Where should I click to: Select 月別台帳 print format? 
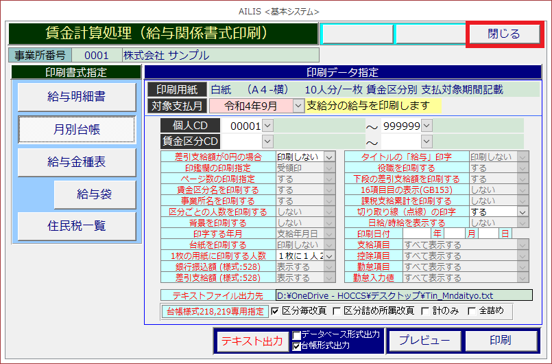(x=76, y=128)
